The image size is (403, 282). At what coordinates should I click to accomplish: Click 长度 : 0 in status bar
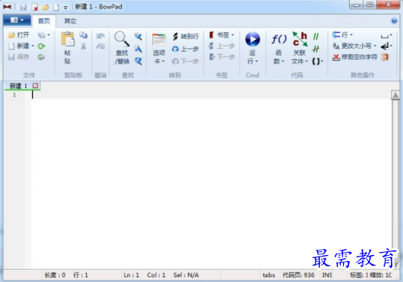(x=55, y=275)
